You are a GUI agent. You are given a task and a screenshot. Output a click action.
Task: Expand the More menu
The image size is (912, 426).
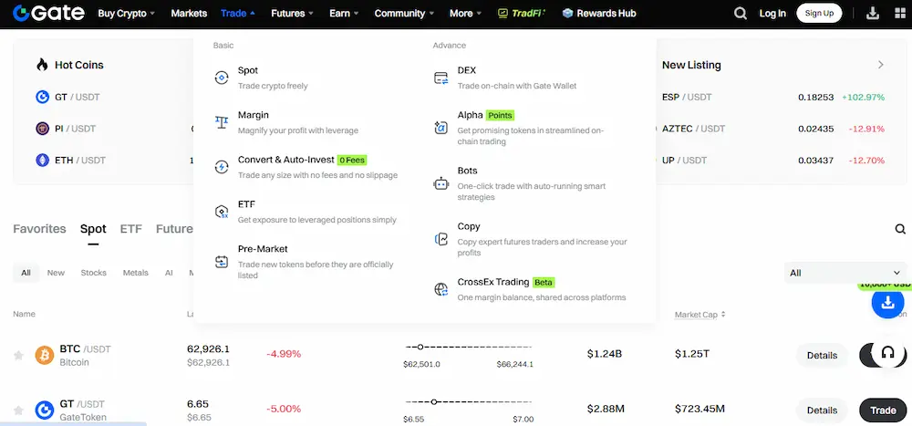465,14
